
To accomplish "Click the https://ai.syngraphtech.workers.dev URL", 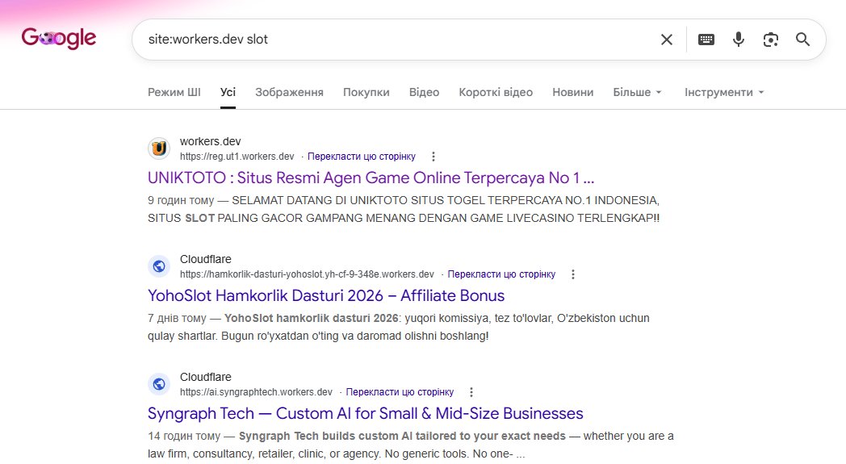I will [256, 392].
